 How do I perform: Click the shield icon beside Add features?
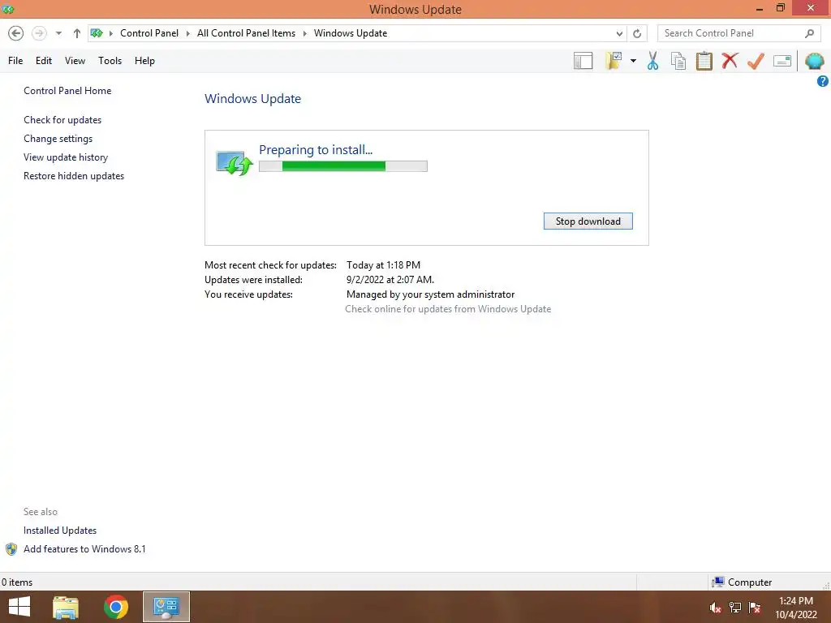11,549
